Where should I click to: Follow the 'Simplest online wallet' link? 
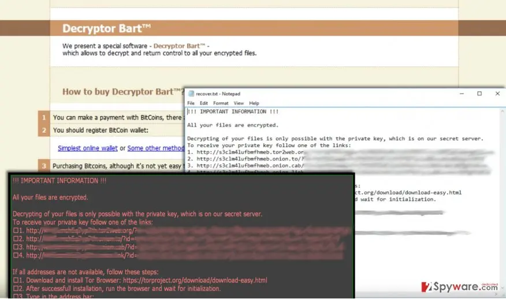point(87,148)
